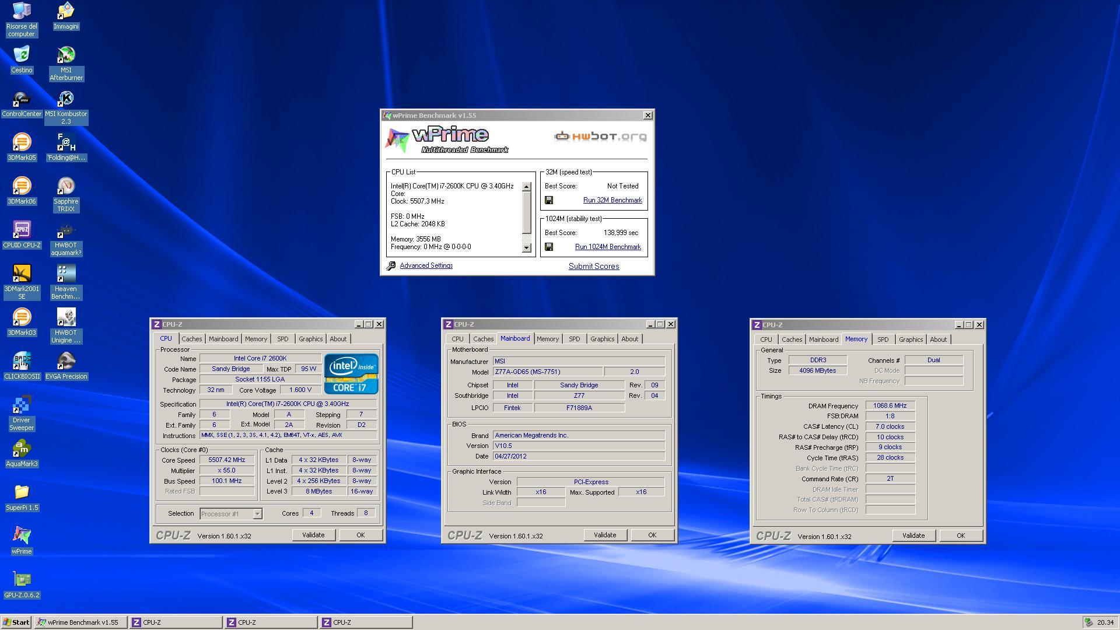Open Memory tab in Mainboard window
Image resolution: width=1120 pixels, height=630 pixels.
tap(548, 339)
